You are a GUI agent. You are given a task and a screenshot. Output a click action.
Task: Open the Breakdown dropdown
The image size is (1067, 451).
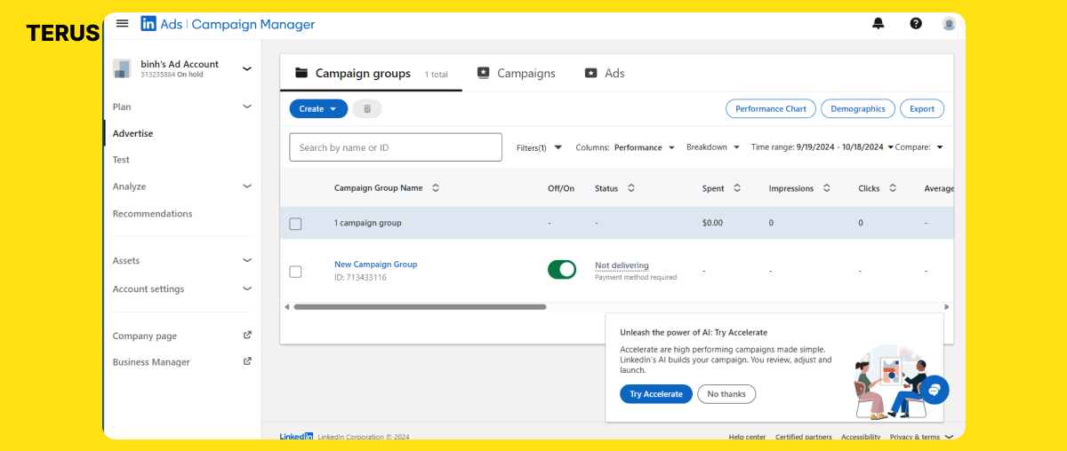(x=713, y=147)
